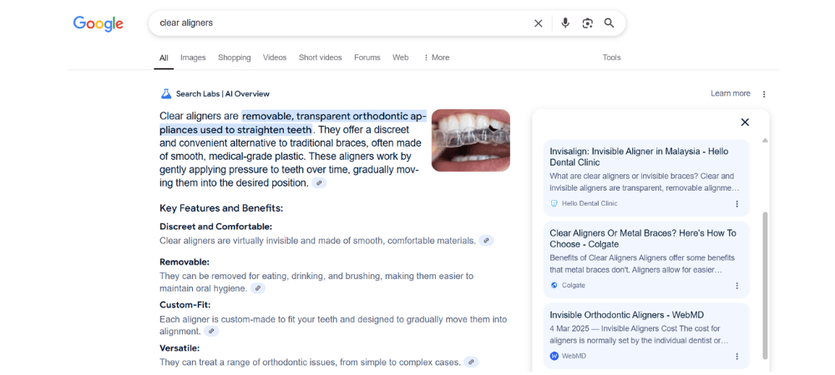Switch to the Videos tab
This screenshot has height=375, width=835.
coord(275,57)
